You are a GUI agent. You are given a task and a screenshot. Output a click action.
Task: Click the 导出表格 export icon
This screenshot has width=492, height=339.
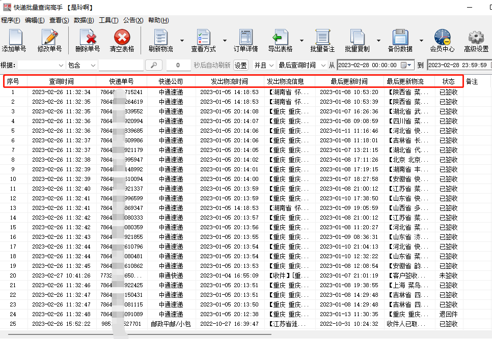(280, 40)
